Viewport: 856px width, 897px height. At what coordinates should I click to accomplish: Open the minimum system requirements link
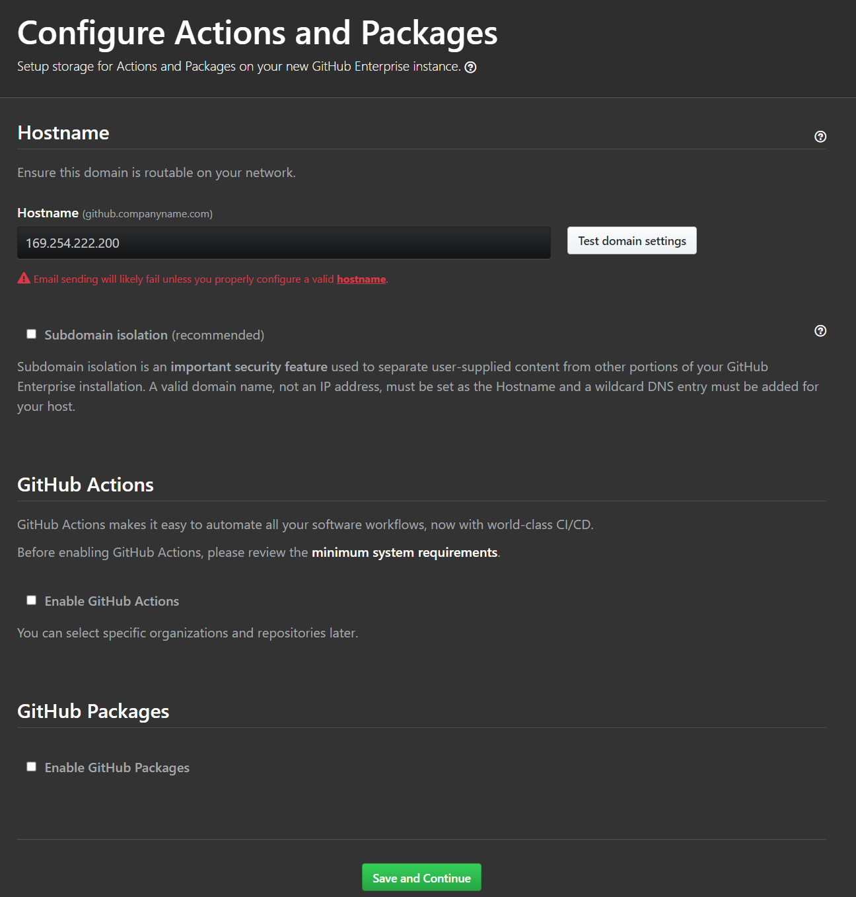pyautogui.click(x=405, y=552)
